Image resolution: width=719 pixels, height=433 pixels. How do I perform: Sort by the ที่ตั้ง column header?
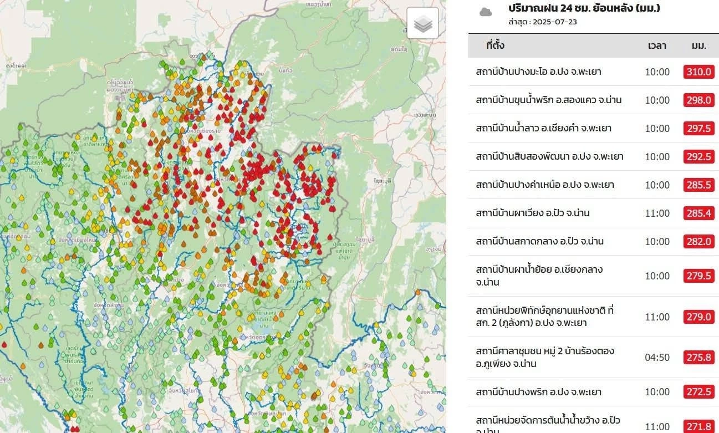pos(494,45)
